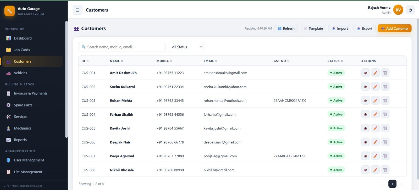The width and height of the screenshot is (419, 190).
Task: View details for Nikhil Bhosale
Action: click(365, 170)
